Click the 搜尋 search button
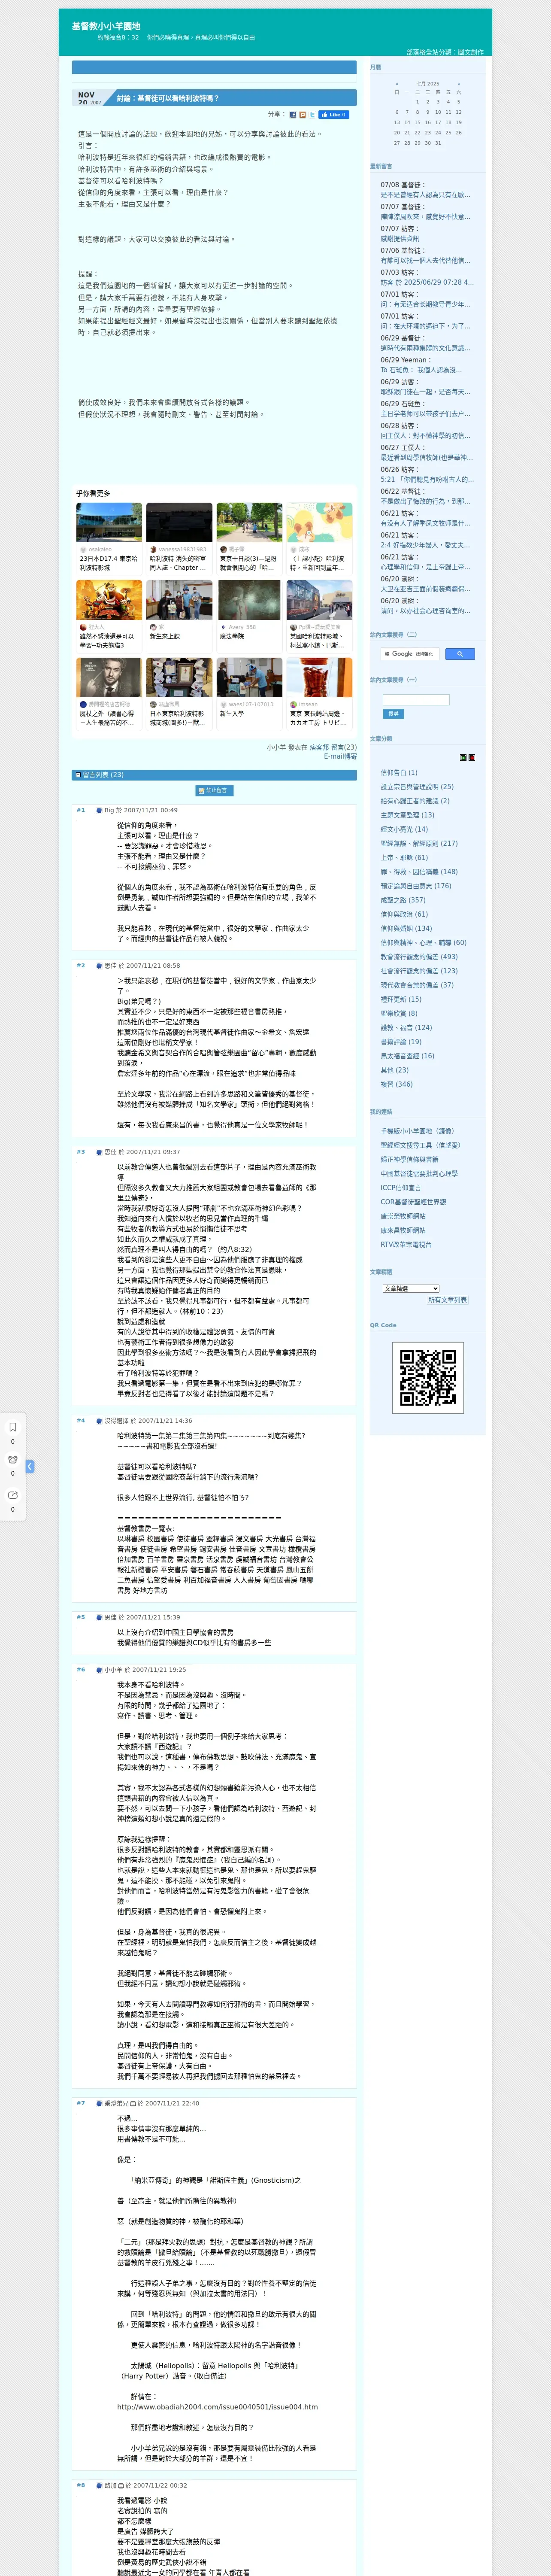 click(393, 714)
